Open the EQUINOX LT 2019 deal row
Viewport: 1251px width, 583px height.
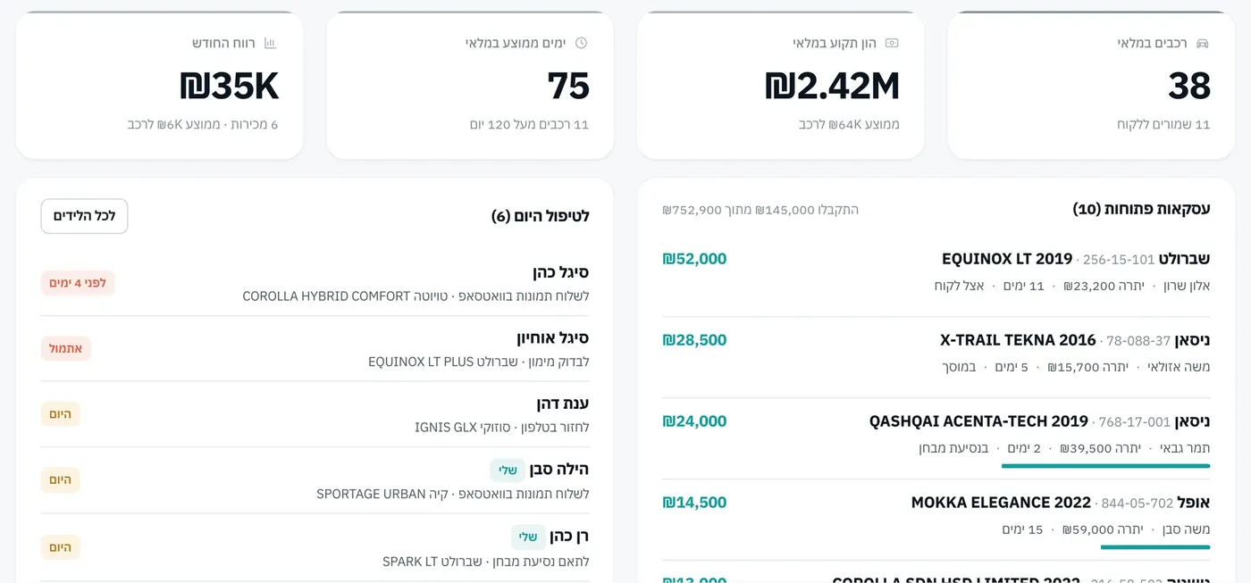(x=936, y=271)
